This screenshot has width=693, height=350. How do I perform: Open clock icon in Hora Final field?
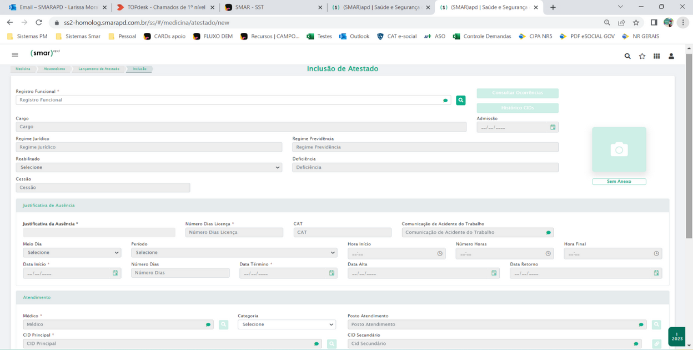tap(656, 253)
